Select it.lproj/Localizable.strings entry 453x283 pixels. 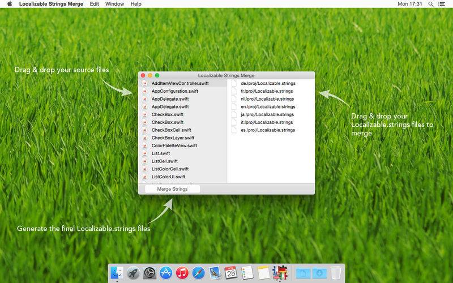tap(271, 122)
